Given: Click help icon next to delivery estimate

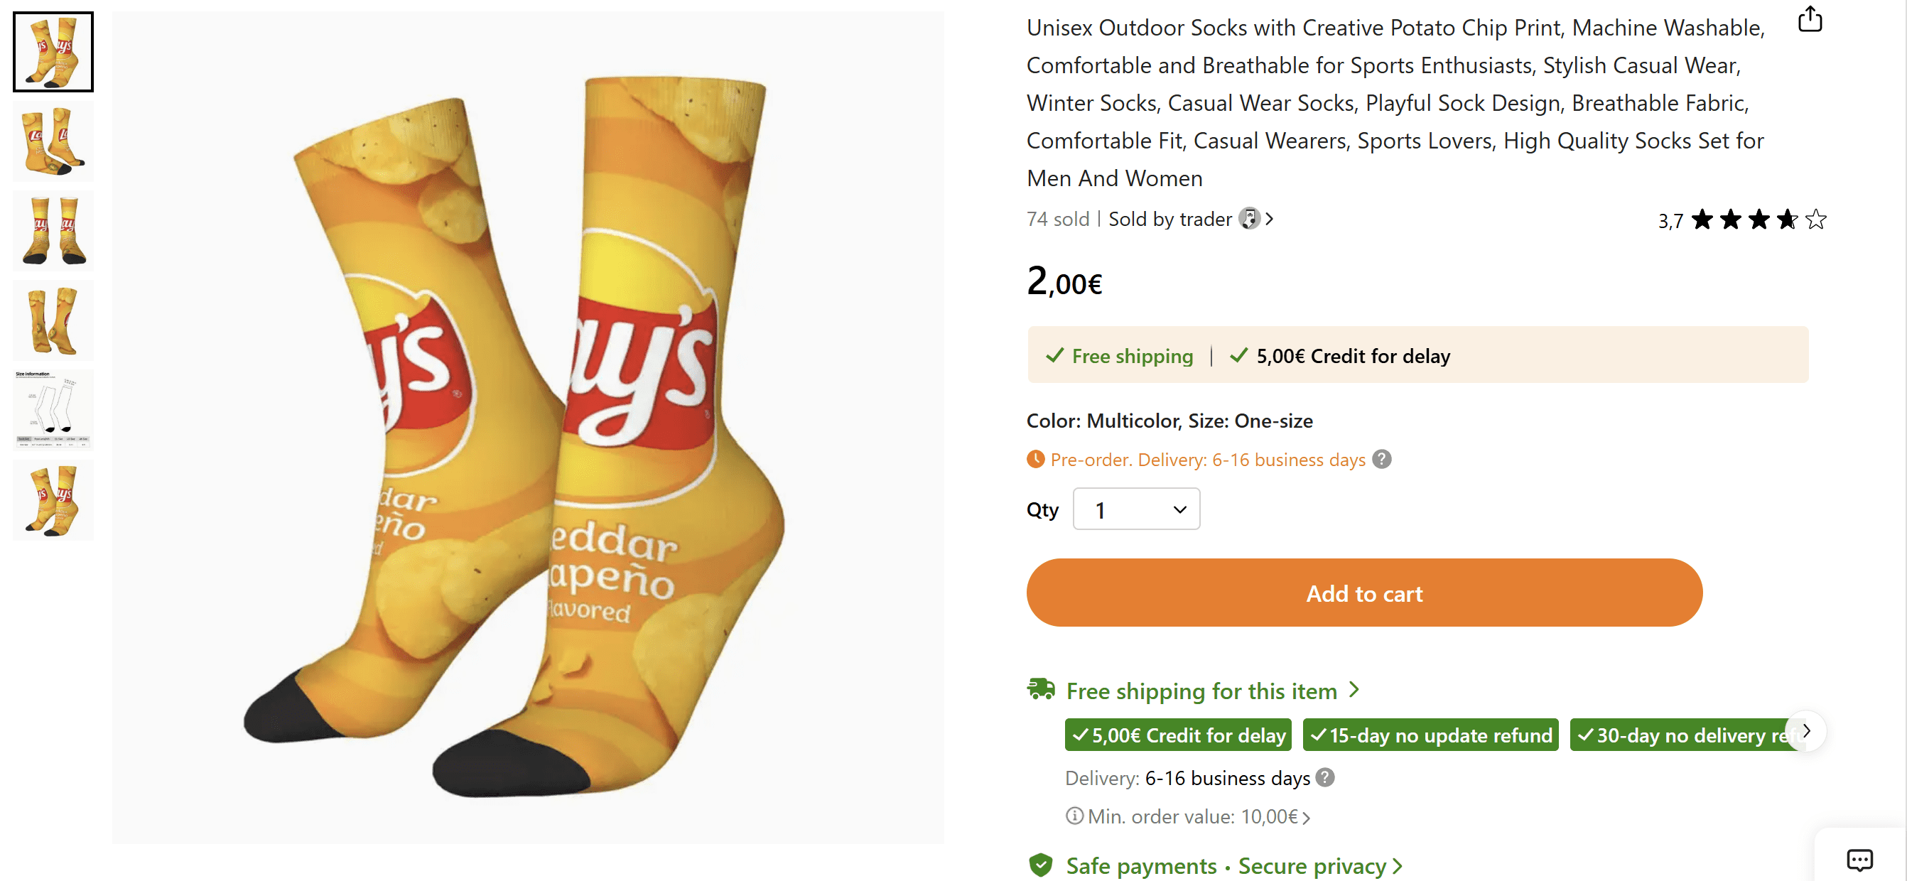Looking at the screenshot, I should point(1325,777).
